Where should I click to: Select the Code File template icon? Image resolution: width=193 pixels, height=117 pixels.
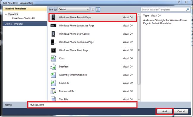(53, 83)
